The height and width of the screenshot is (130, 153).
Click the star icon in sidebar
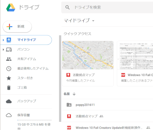click(9, 78)
